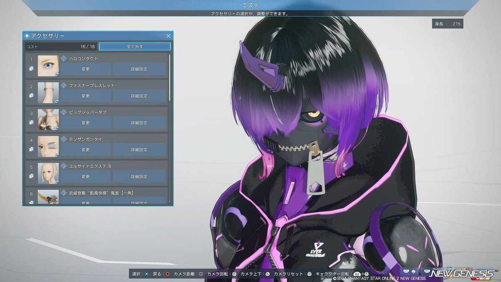Click the cost badge beside ハロコンタクト
Viewport: 501px width, 282px height.
click(x=64, y=58)
